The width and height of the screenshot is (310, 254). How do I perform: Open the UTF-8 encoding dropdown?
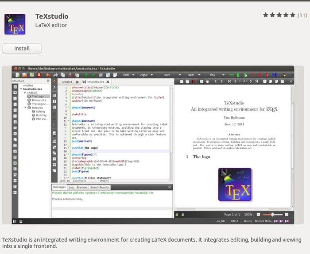tap(236, 221)
